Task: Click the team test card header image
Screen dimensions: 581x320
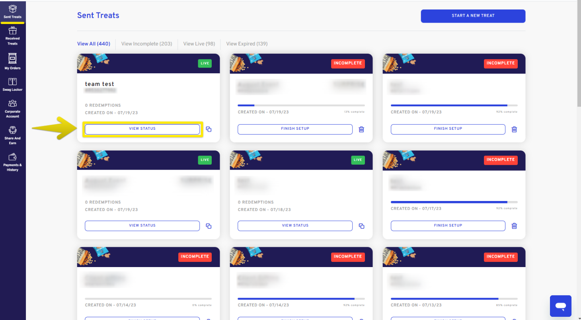Action: (x=148, y=64)
